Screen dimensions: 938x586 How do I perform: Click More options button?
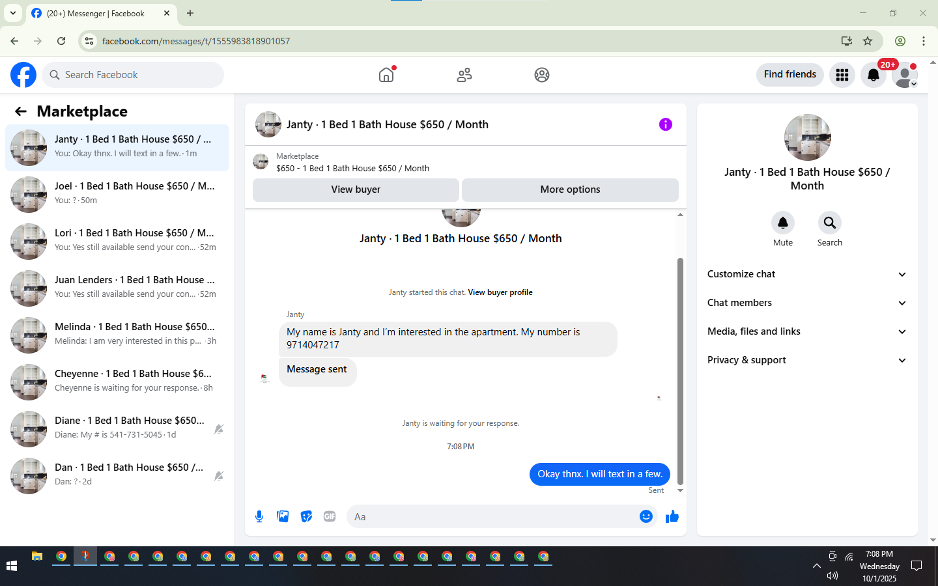coord(570,189)
